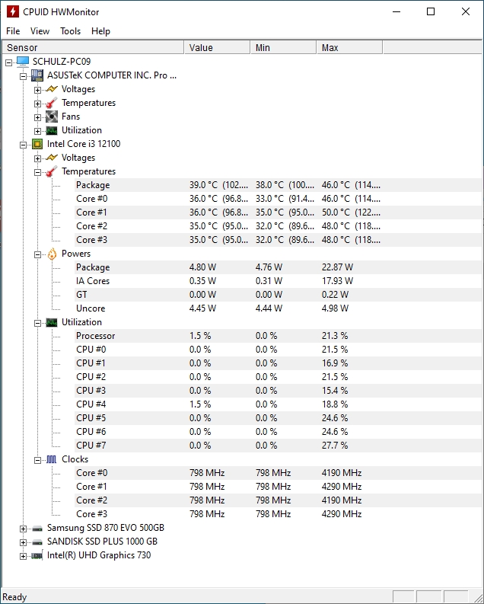Viewport: 484px width, 604px height.
Task: Click the Min column header
Action: (x=283, y=47)
